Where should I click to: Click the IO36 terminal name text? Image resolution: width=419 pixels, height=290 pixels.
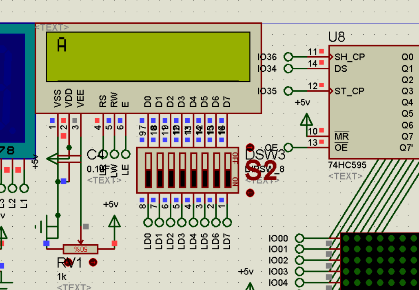pyautogui.click(x=267, y=57)
